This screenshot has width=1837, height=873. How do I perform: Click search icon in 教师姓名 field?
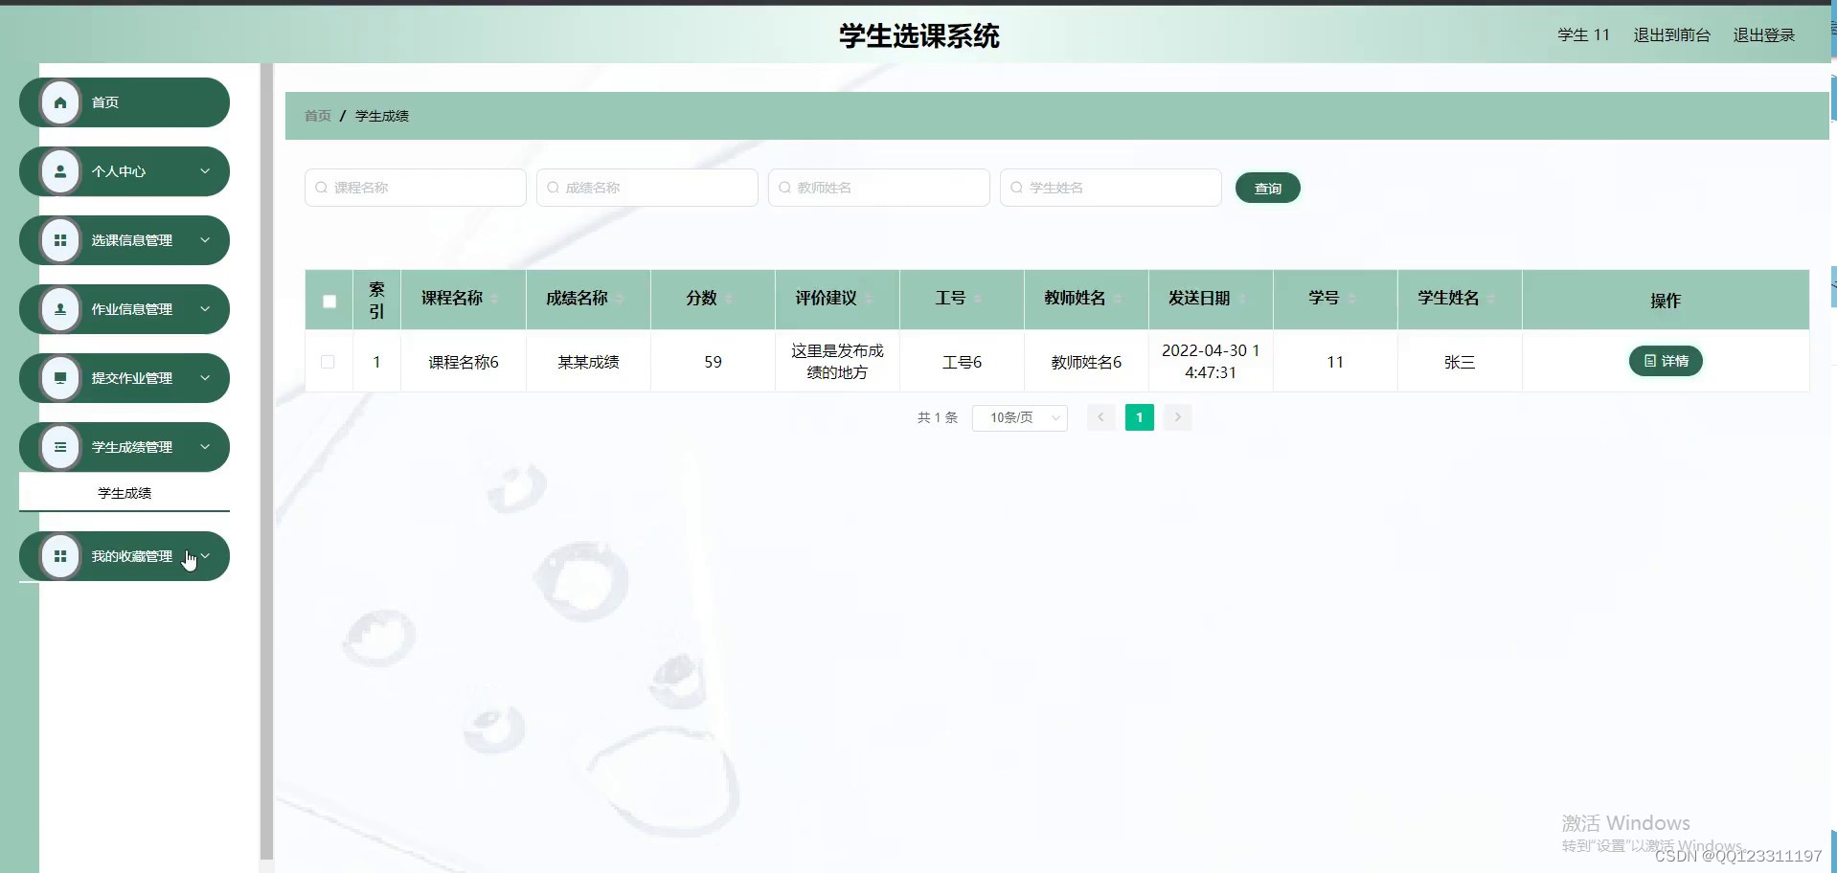pos(785,188)
